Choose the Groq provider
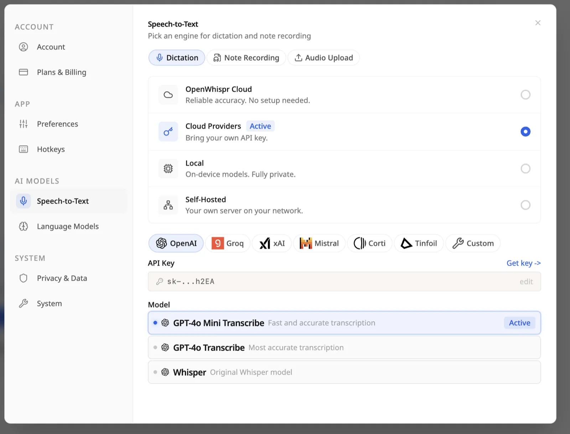 [x=228, y=244]
